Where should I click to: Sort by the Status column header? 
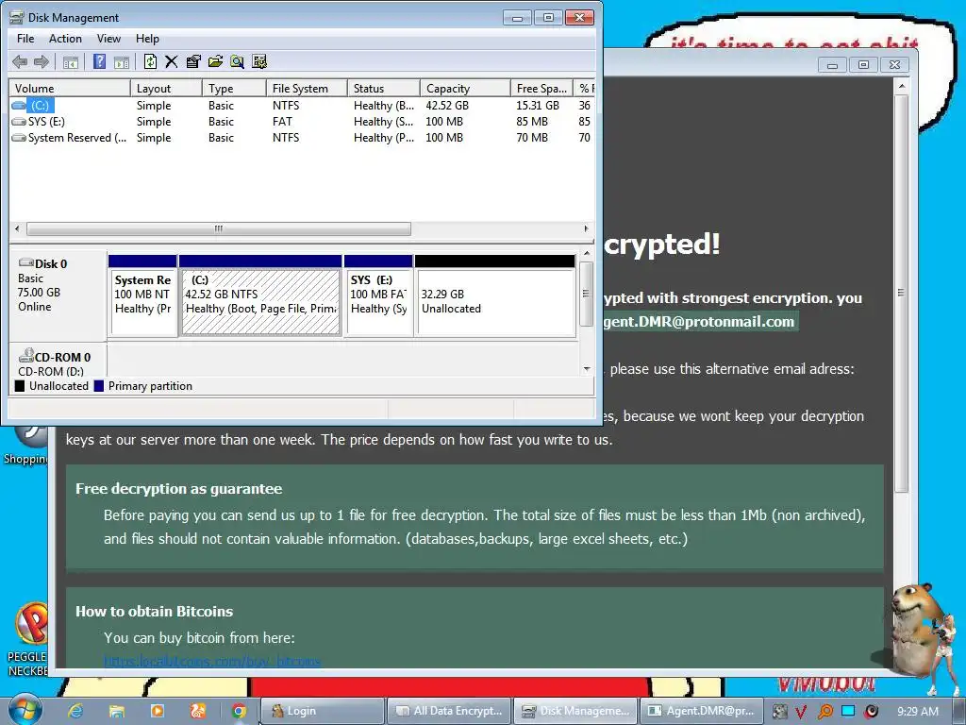[383, 88]
